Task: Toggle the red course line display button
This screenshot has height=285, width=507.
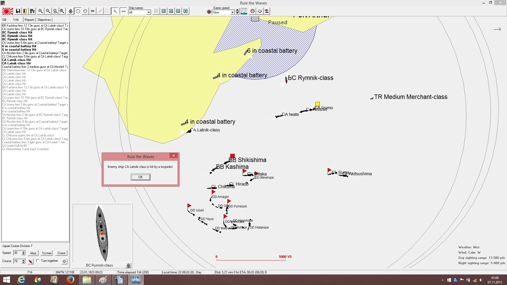Action: click(x=100, y=11)
